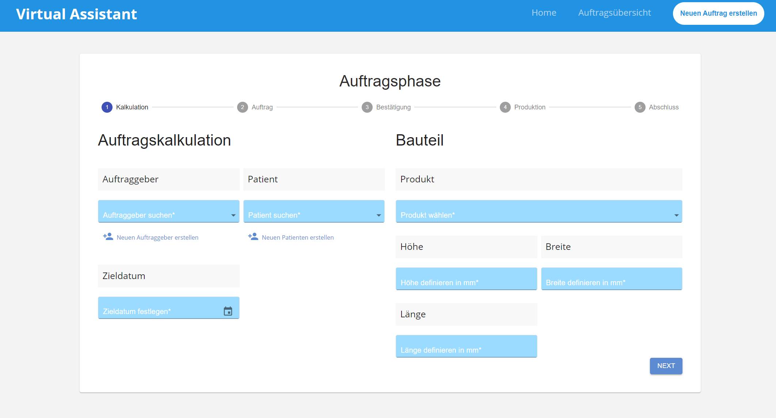Open Auftragsübersicht in the navigation bar
This screenshot has width=776, height=418.
point(615,13)
